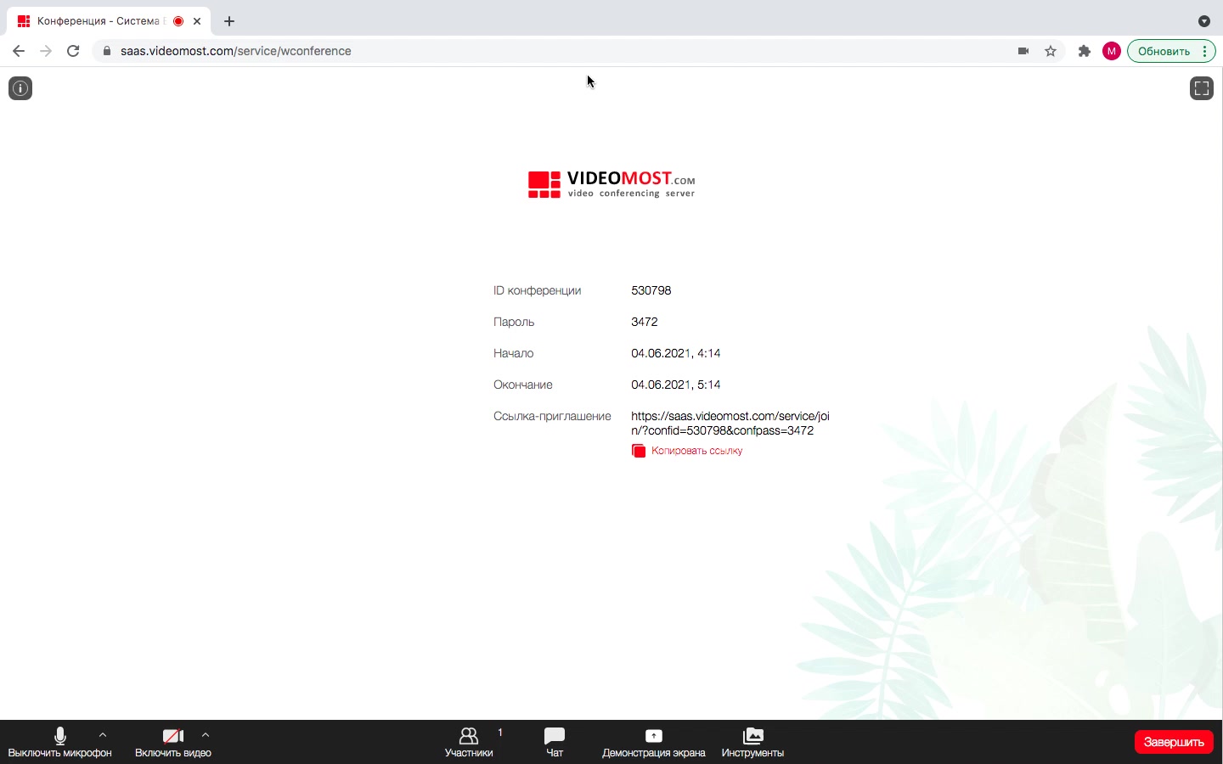1223x764 pixels.
Task: Open the Чат chat panel
Action: [x=555, y=742]
